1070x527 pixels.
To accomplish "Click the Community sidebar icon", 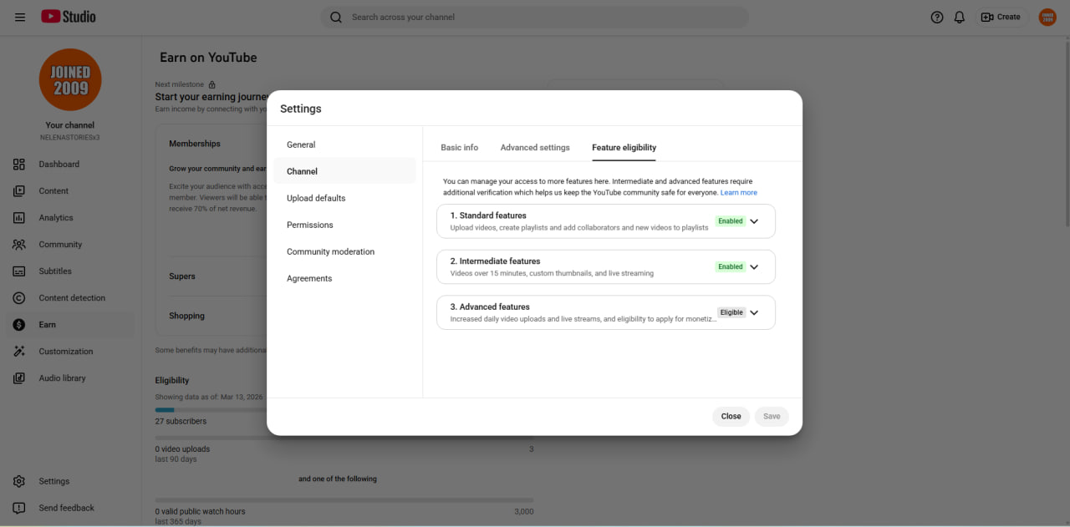I will coord(19,245).
